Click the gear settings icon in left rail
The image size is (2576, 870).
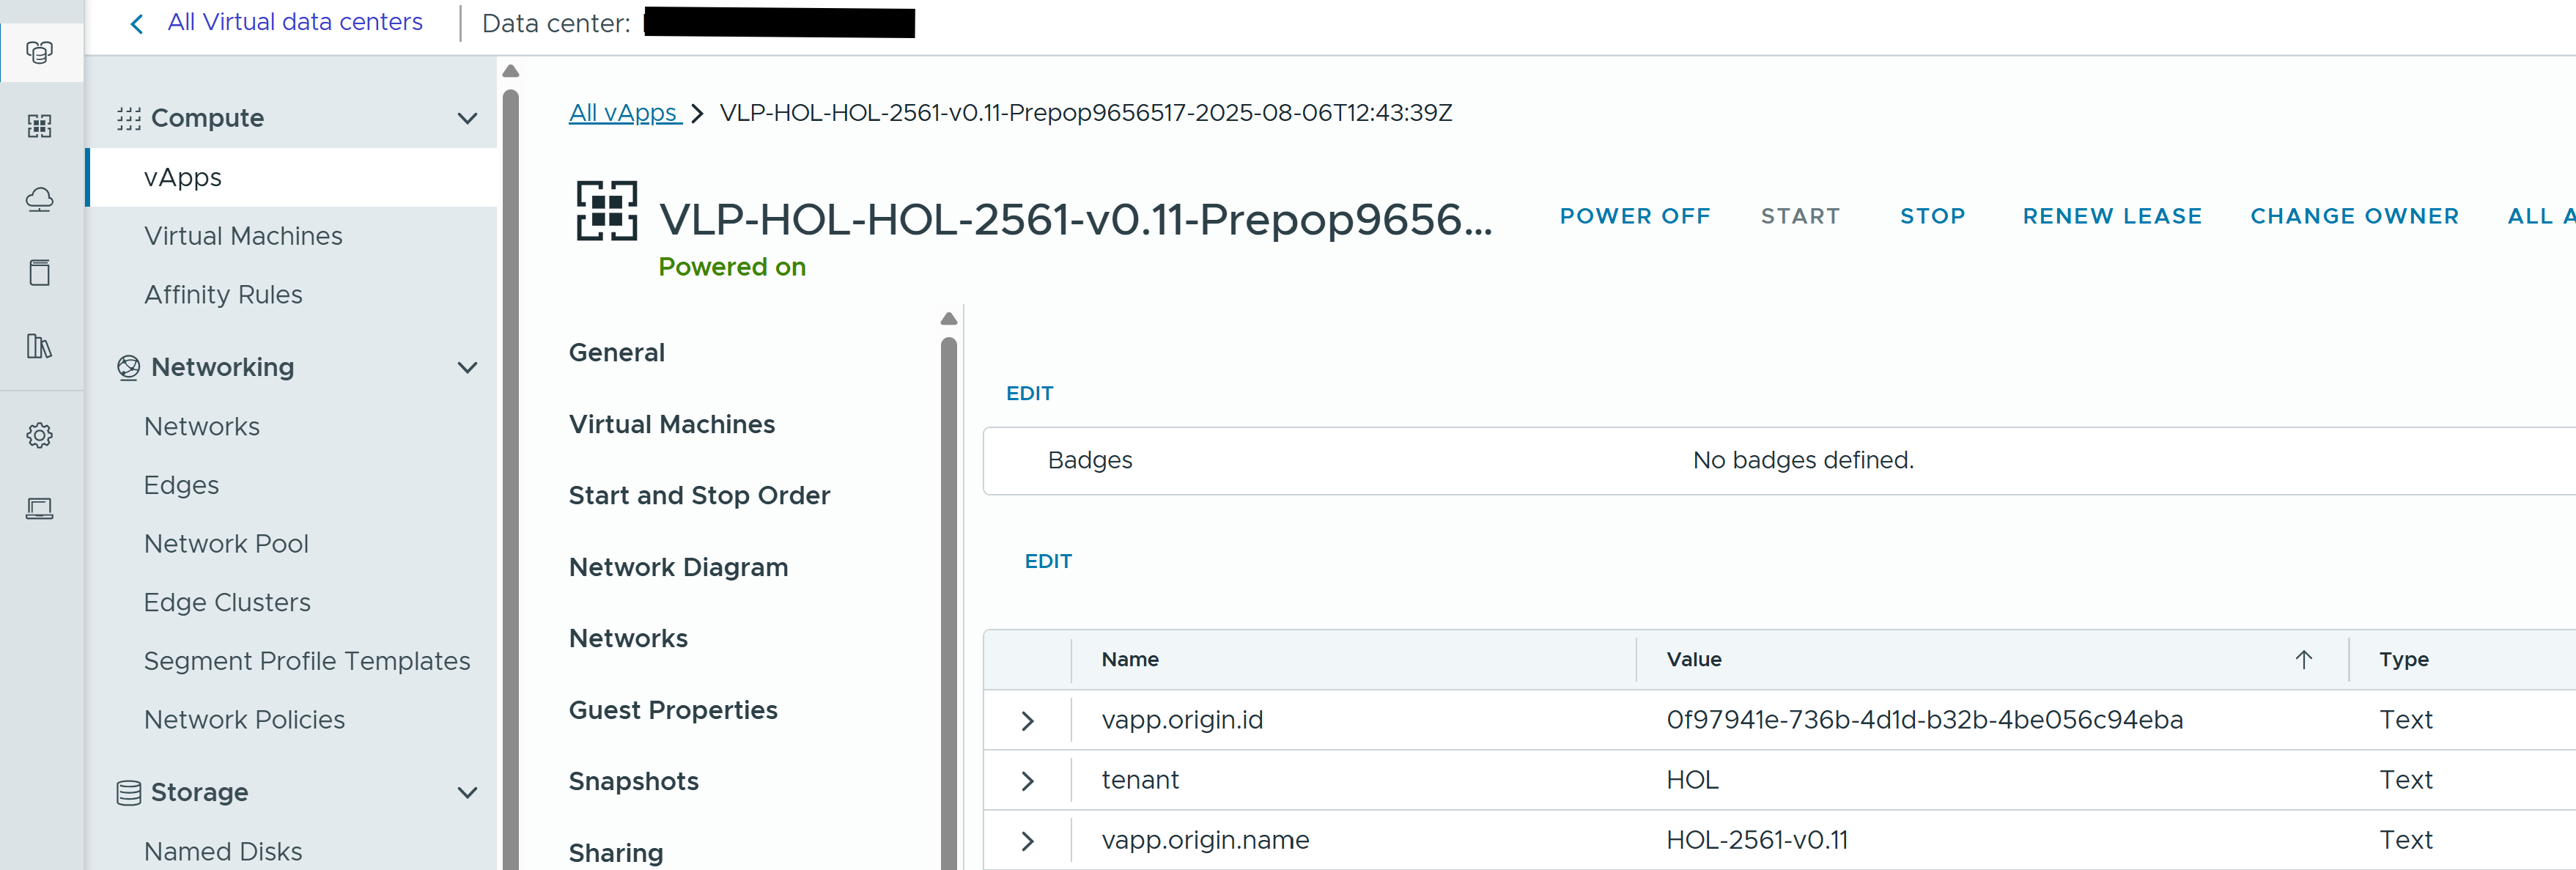pyautogui.click(x=40, y=435)
